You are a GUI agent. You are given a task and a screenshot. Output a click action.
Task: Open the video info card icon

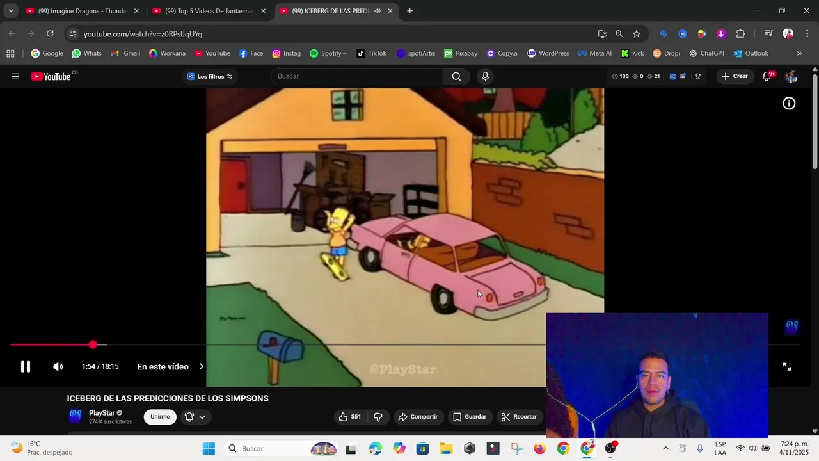(x=789, y=104)
